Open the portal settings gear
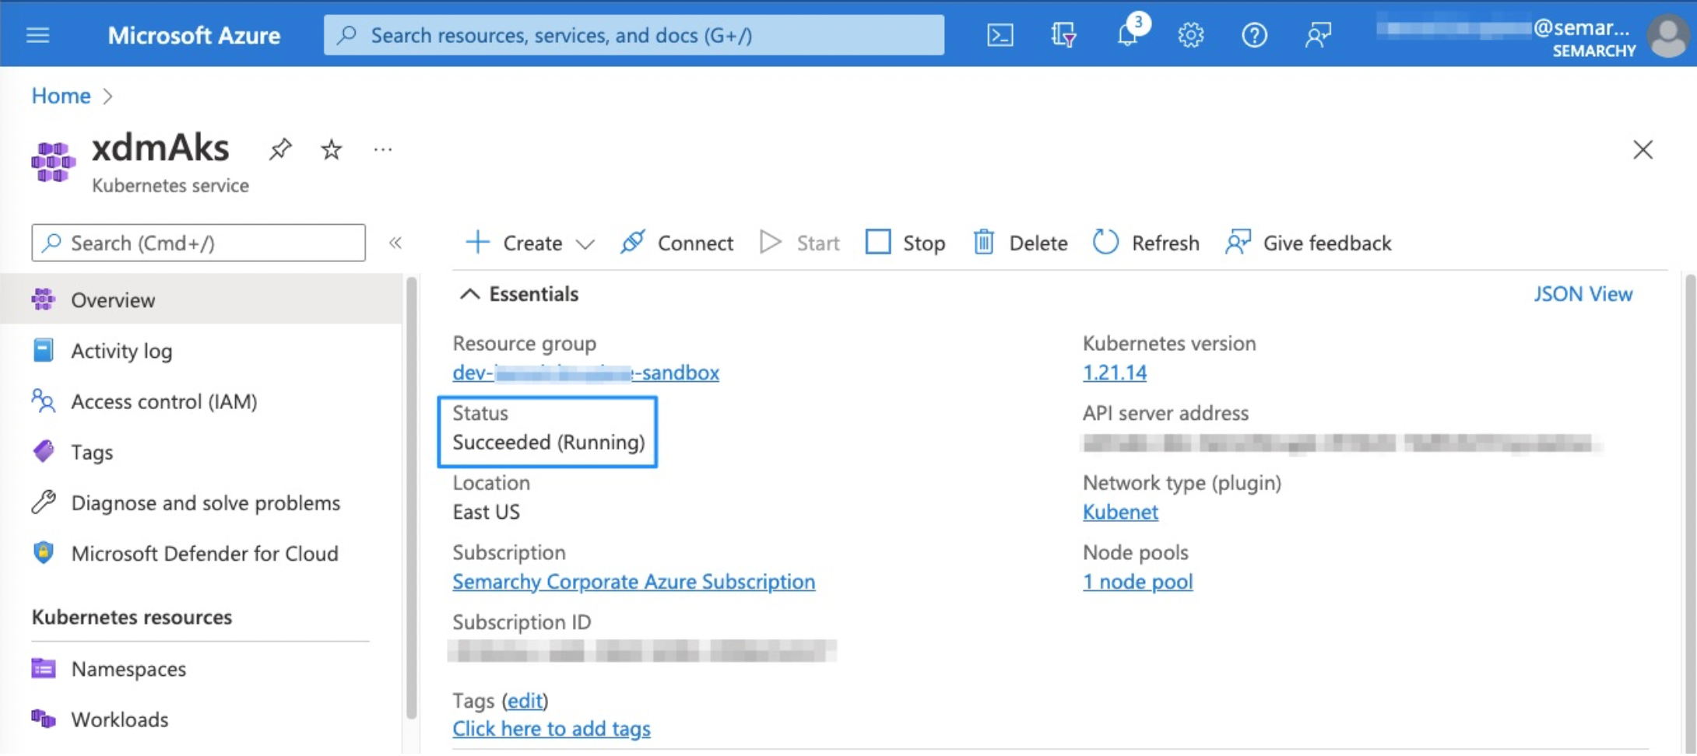Viewport: 1697px width, 756px height. (x=1190, y=34)
